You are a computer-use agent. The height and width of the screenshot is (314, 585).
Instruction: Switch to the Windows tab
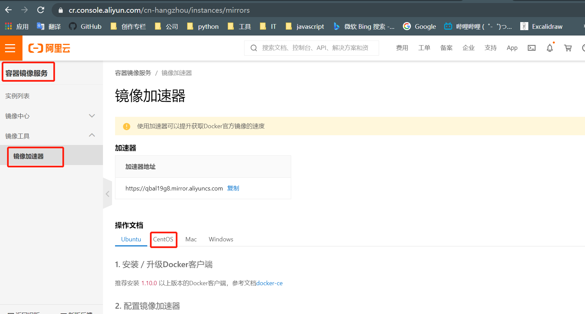pyautogui.click(x=221, y=239)
